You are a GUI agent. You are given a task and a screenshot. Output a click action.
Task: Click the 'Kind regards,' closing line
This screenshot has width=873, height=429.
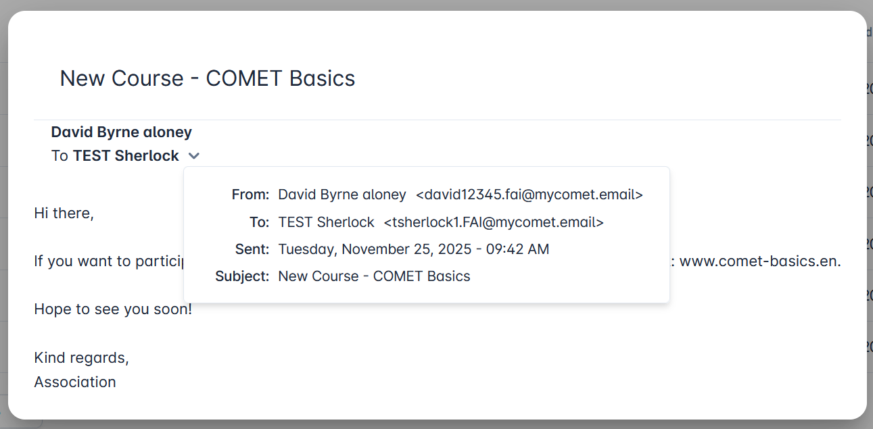pyautogui.click(x=81, y=358)
